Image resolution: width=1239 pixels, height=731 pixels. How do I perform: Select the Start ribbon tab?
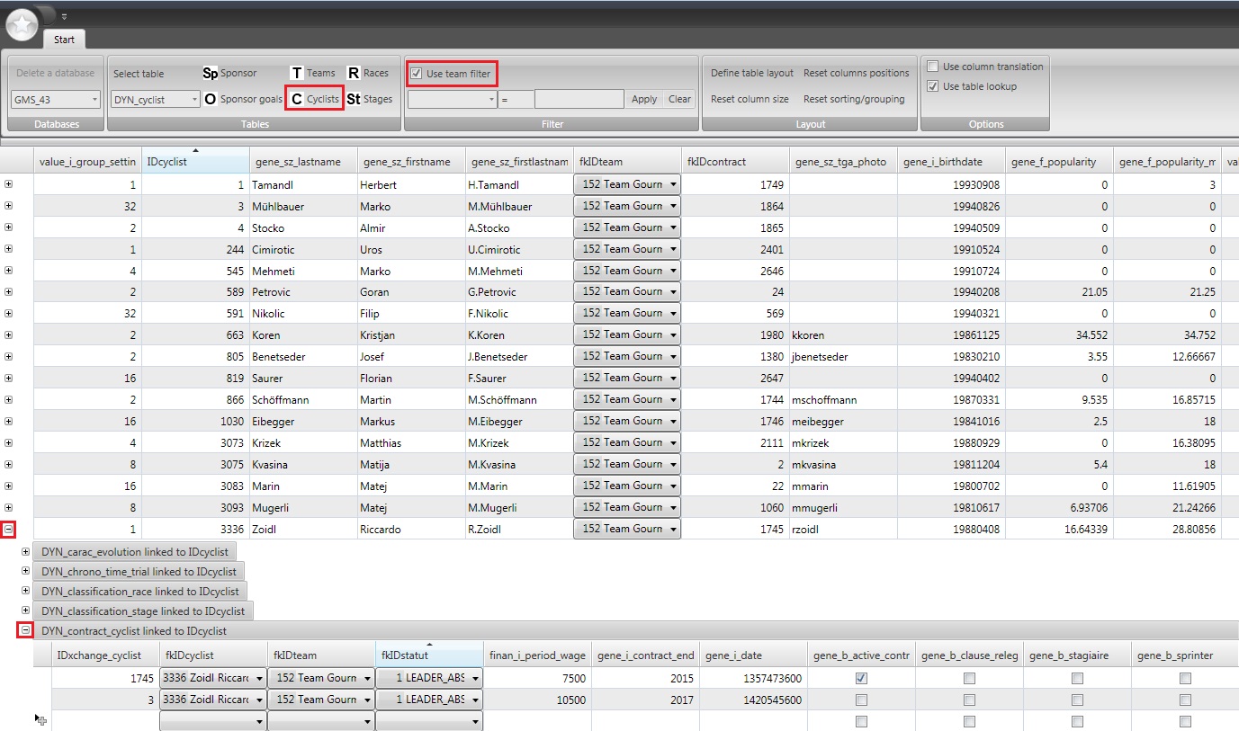[64, 40]
